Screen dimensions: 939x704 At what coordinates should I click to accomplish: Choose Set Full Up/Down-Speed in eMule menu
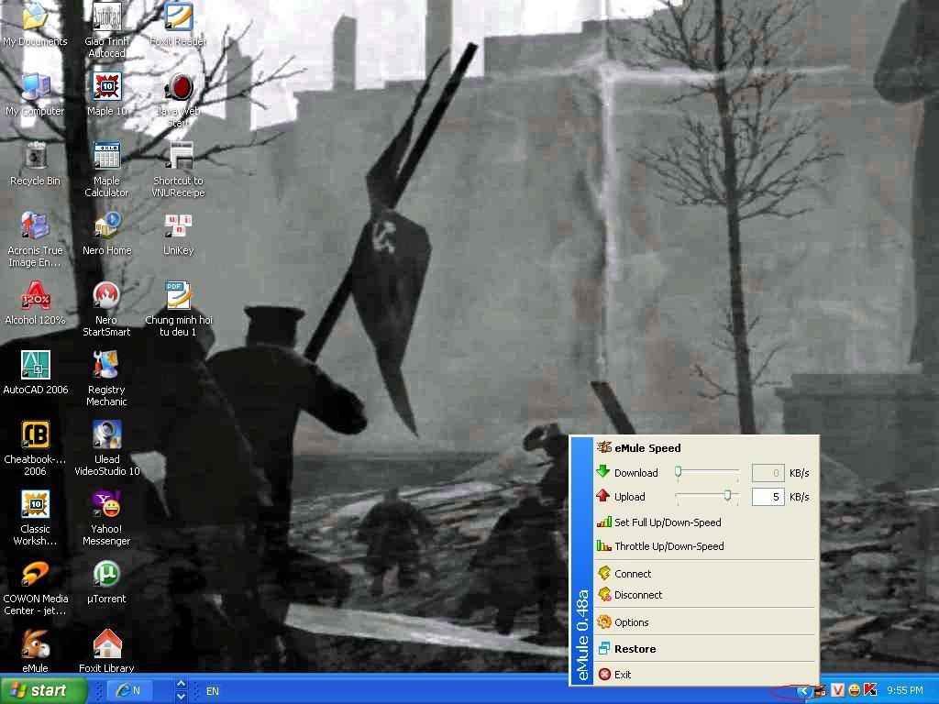coord(668,522)
